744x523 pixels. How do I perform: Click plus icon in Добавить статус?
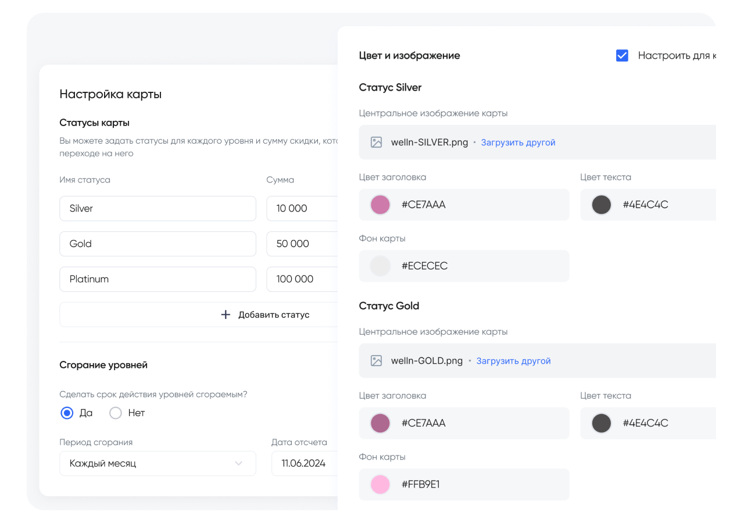pyautogui.click(x=226, y=315)
